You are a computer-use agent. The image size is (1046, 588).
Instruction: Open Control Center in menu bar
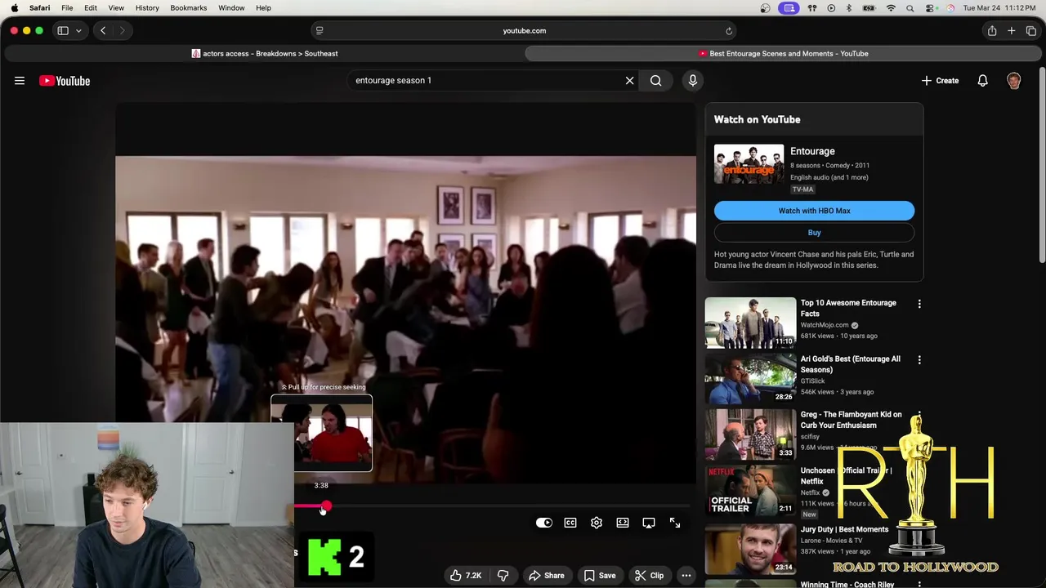[931, 8]
